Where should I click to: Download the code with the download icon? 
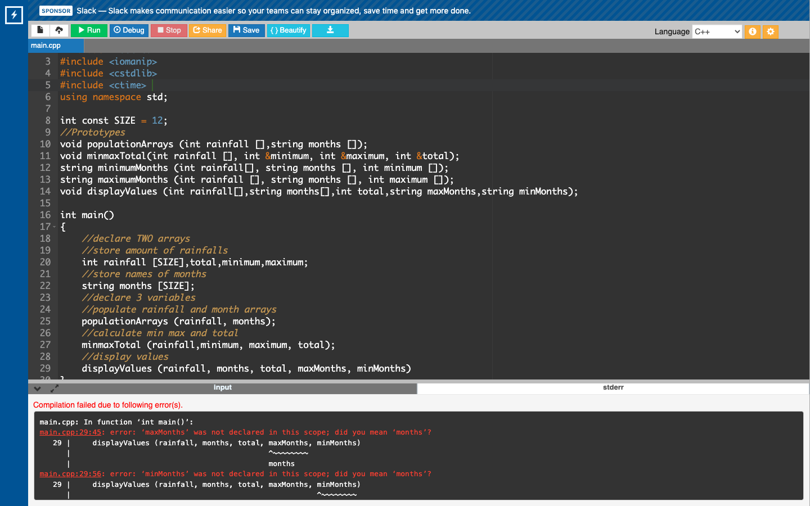coord(330,30)
